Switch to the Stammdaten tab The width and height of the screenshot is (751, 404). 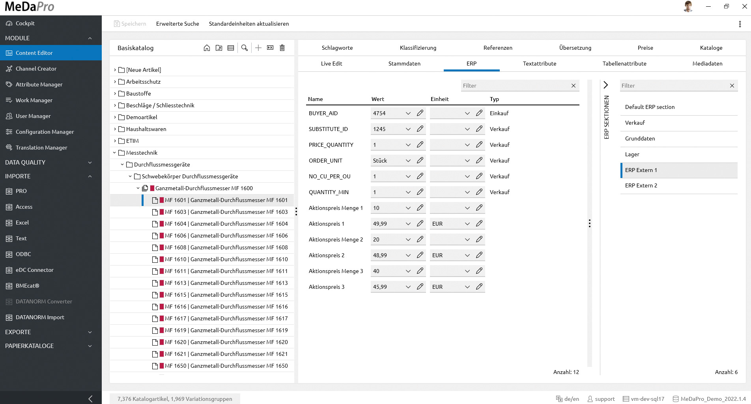(404, 64)
